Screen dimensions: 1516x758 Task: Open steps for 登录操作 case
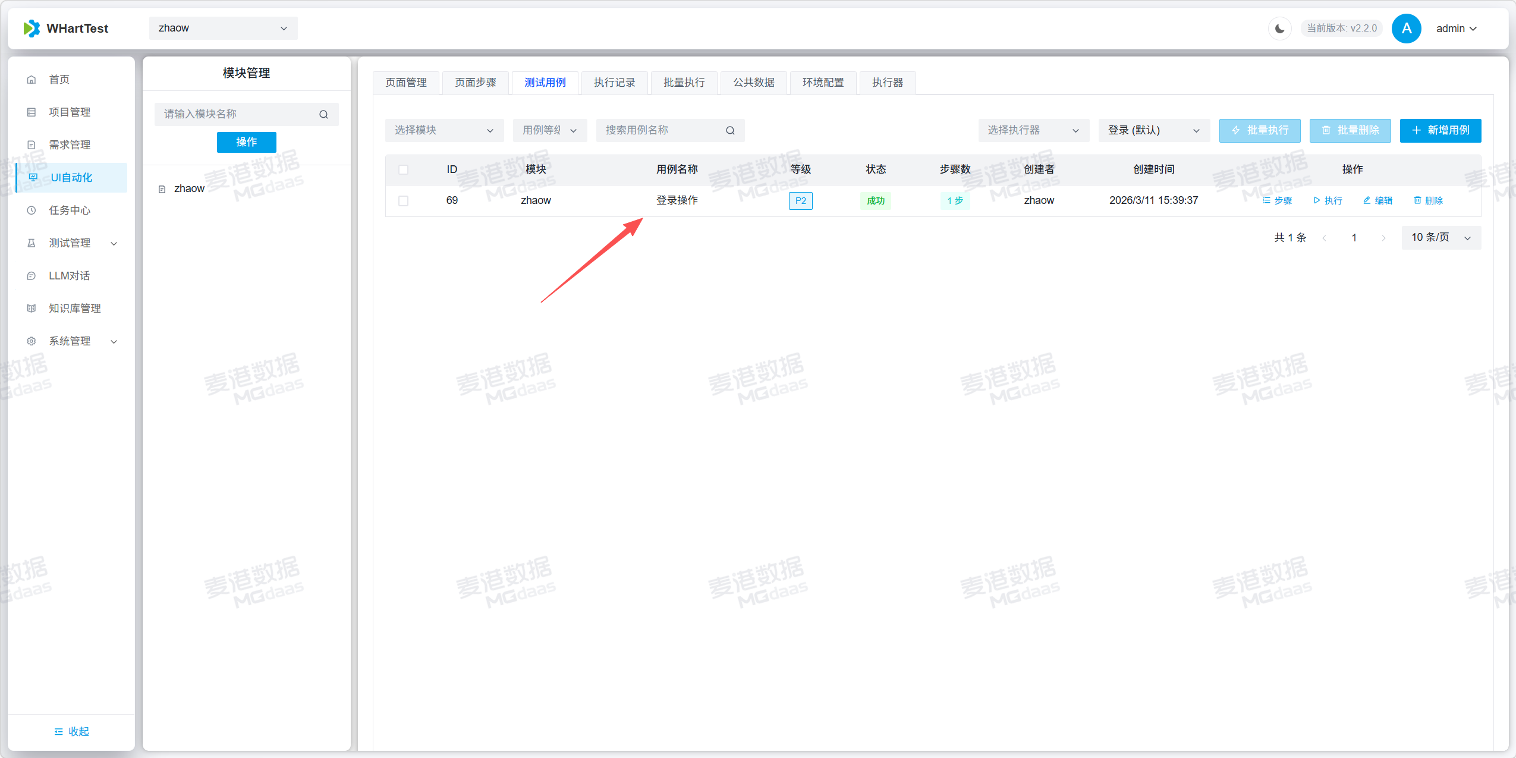(x=1277, y=200)
